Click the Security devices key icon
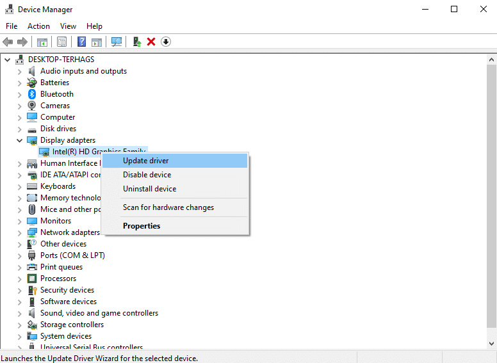 pos(32,290)
